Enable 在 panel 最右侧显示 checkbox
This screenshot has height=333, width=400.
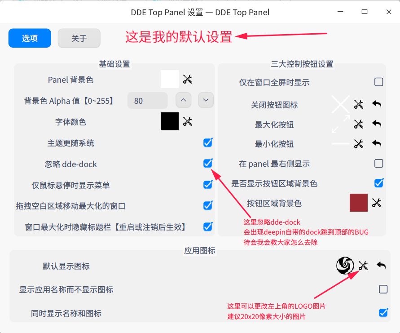pyautogui.click(x=378, y=163)
